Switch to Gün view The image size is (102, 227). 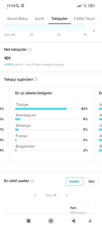click(x=92, y=181)
